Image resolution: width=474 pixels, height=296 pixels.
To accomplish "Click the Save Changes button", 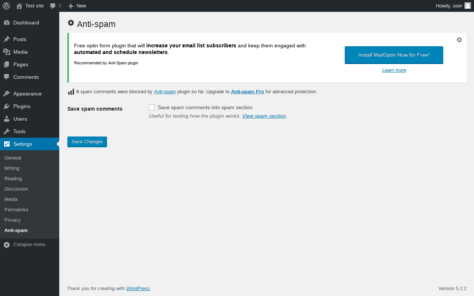I will tap(87, 142).
